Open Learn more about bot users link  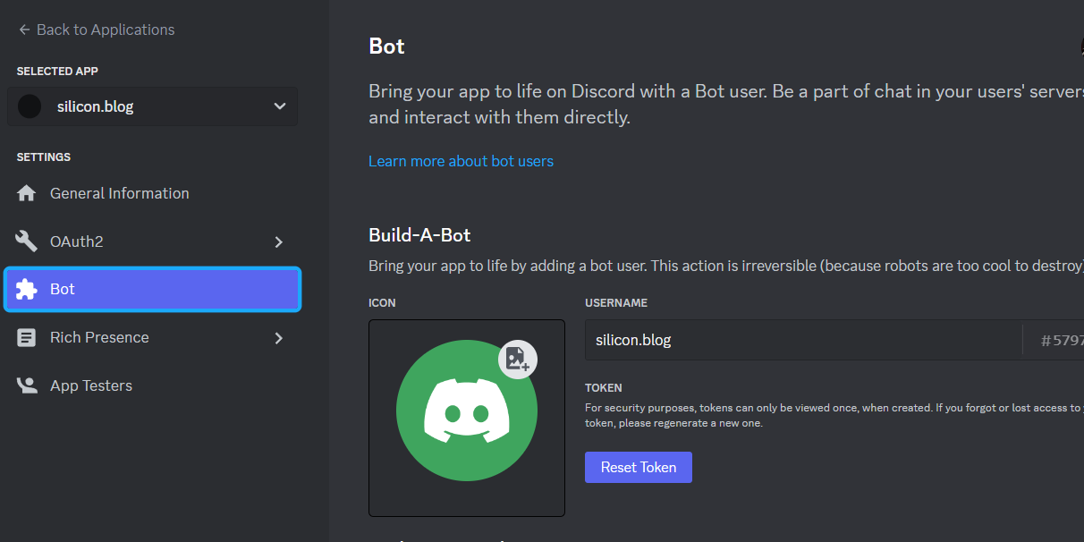[461, 161]
